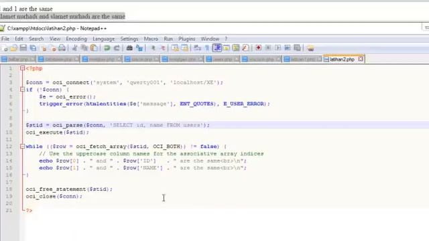Open the View menu
Viewport: 429px width, 241px height.
55,39
